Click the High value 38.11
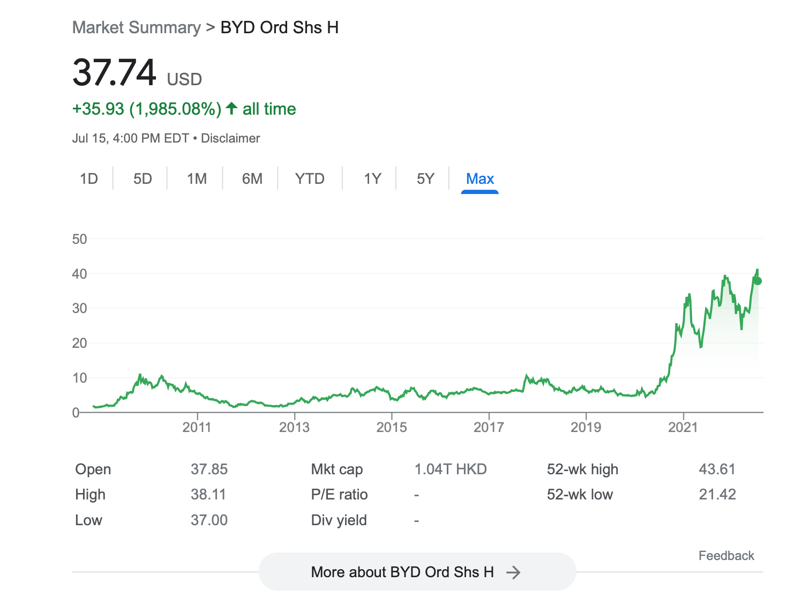This screenshot has height=597, width=795. 208,494
